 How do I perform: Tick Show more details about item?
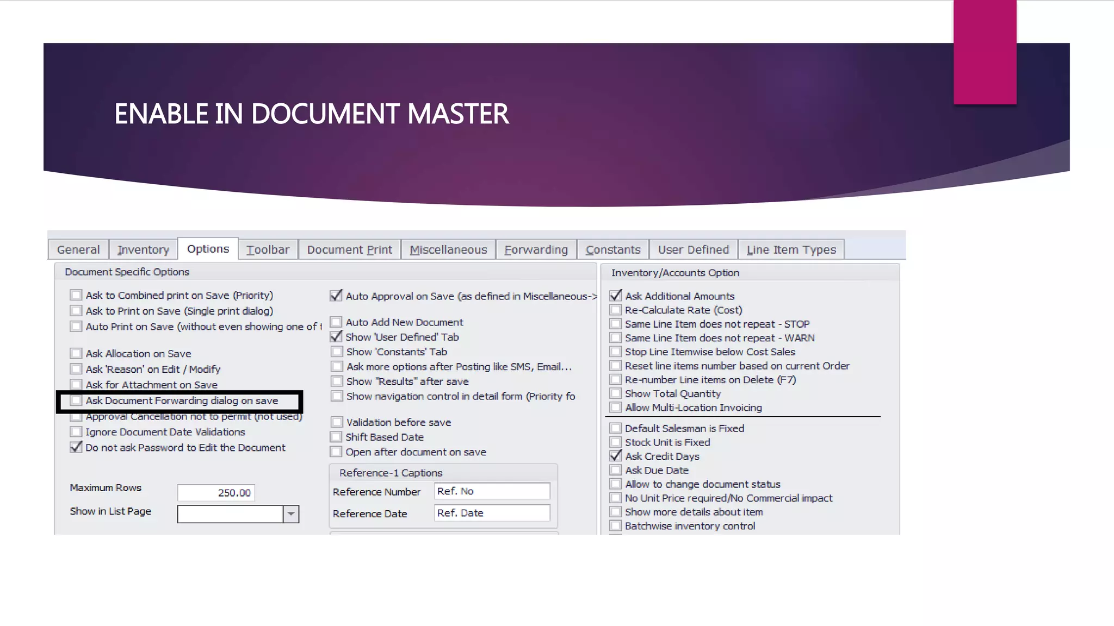615,512
